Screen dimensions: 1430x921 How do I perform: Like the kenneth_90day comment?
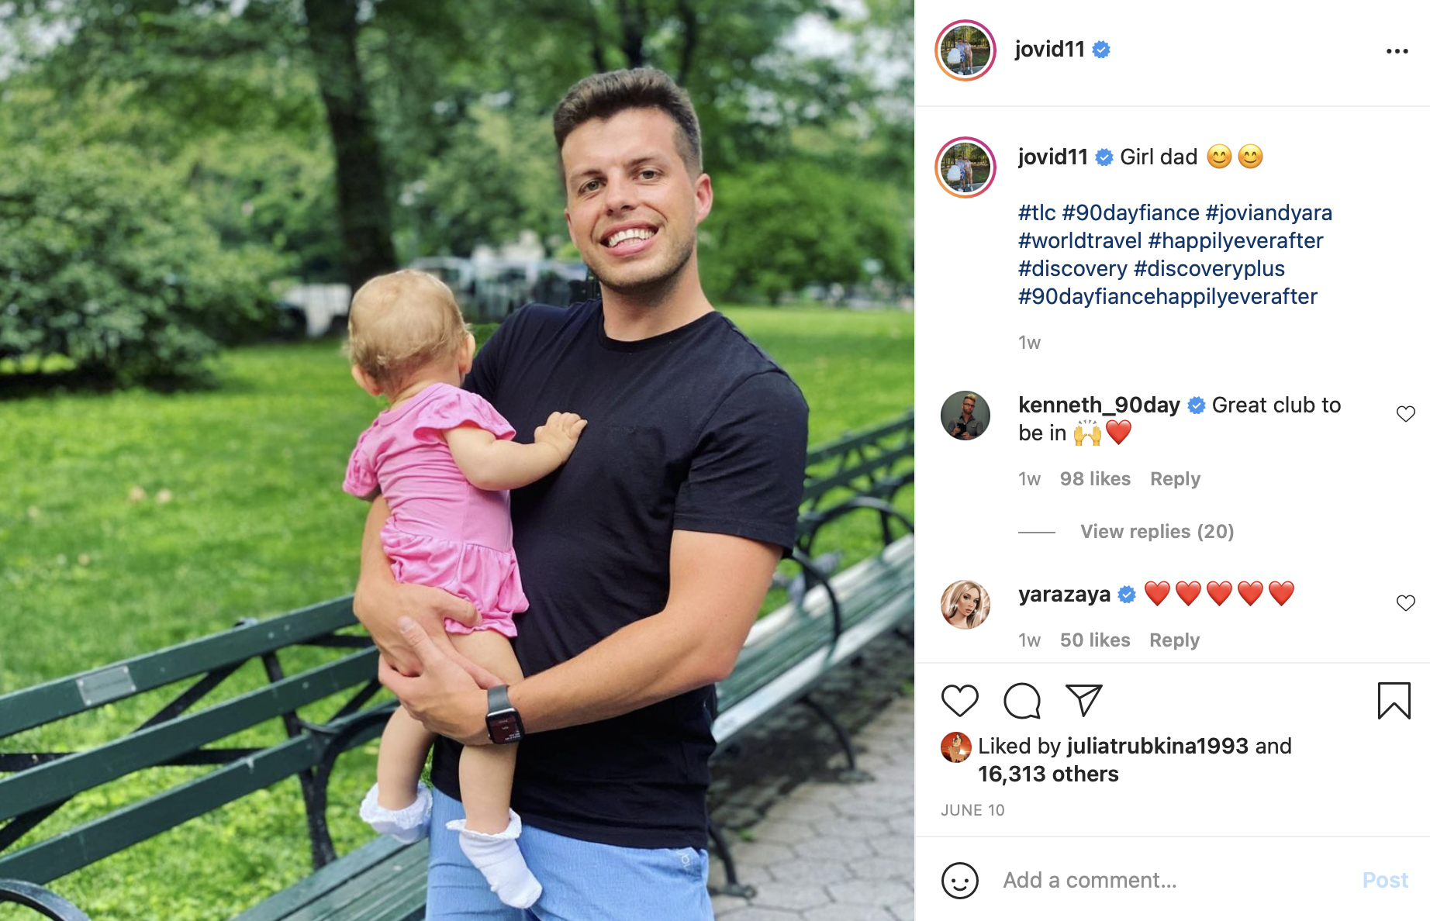[x=1405, y=414]
